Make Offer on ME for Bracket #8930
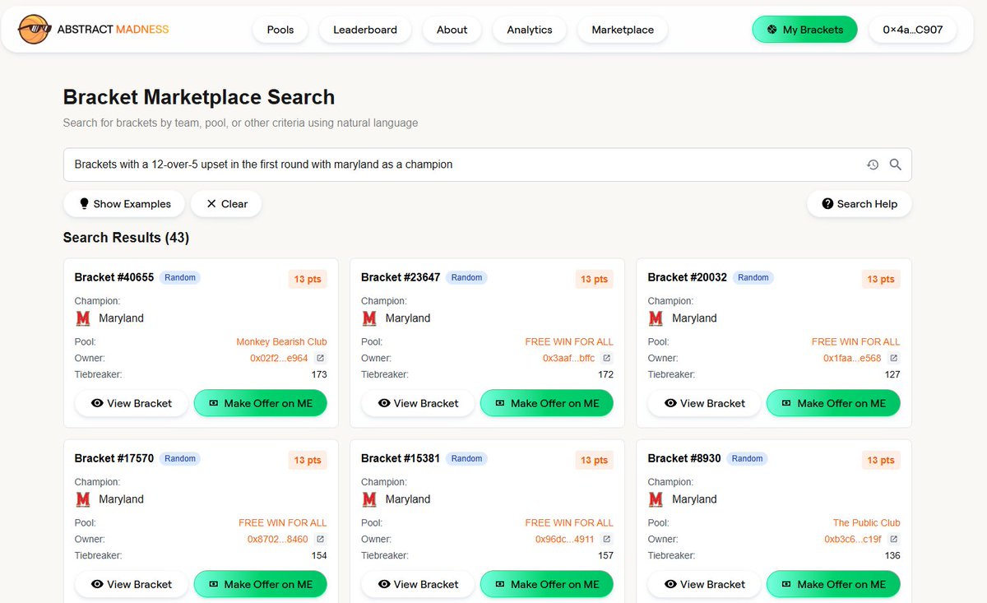The width and height of the screenshot is (987, 603). point(833,584)
